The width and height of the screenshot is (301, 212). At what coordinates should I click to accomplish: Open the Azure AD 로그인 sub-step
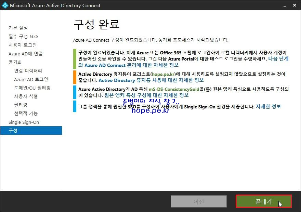[31, 79]
